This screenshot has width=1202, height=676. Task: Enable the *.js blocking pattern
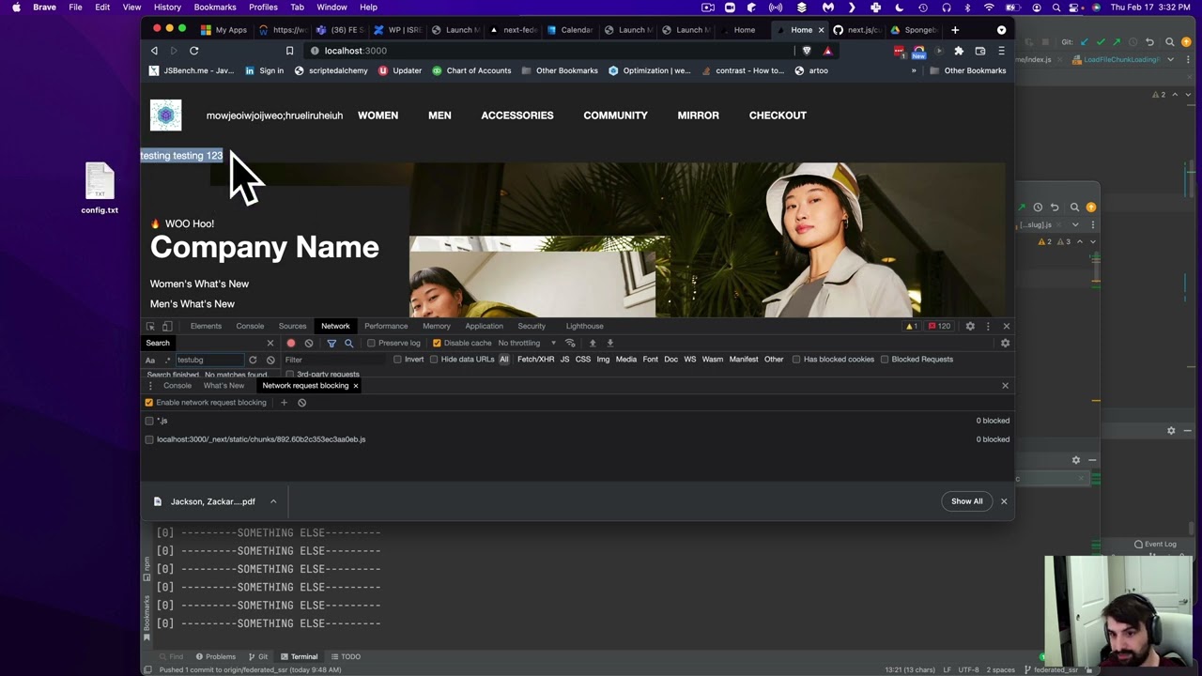click(149, 421)
